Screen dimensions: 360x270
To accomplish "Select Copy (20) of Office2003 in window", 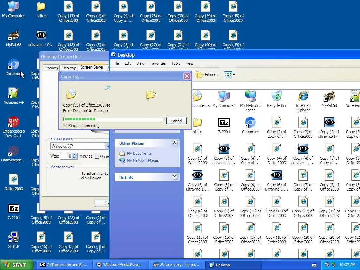I will pos(329,233).
